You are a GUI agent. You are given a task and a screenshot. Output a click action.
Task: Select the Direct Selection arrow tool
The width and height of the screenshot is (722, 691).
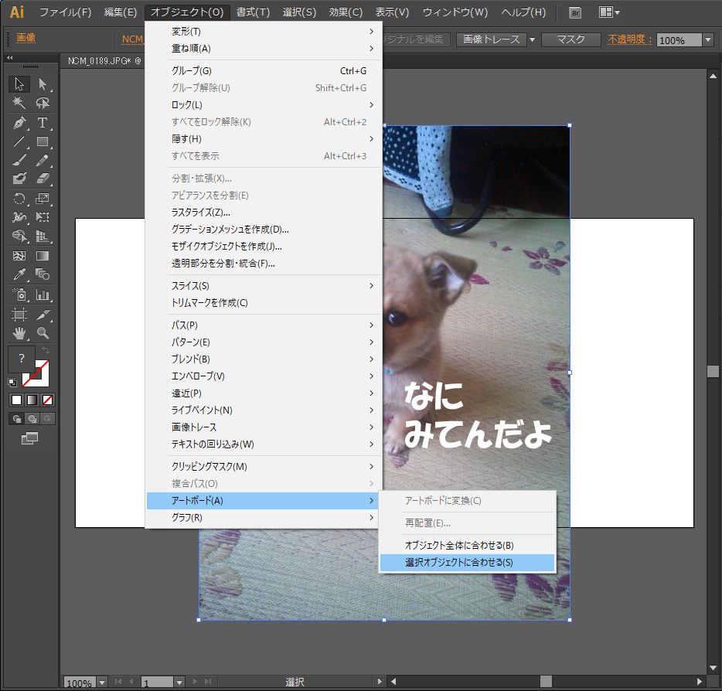coord(43,84)
